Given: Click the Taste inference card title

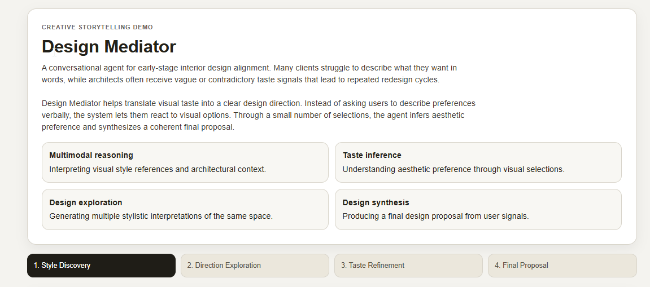Looking at the screenshot, I should [x=372, y=155].
